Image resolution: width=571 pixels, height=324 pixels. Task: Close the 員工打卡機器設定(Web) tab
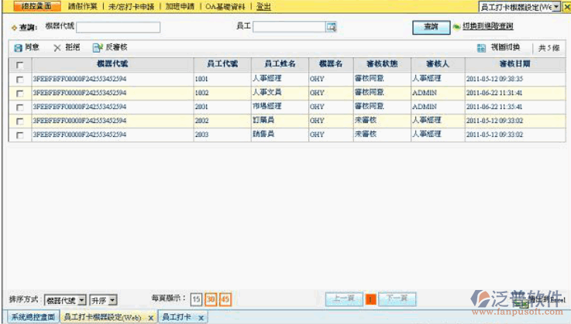[x=150, y=318]
